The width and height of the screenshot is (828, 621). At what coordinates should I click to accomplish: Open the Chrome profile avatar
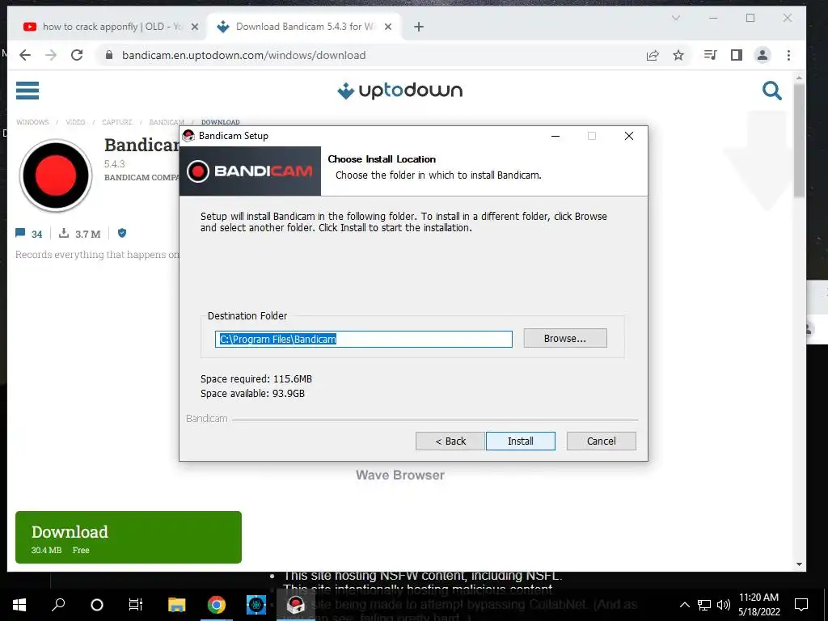coord(762,55)
